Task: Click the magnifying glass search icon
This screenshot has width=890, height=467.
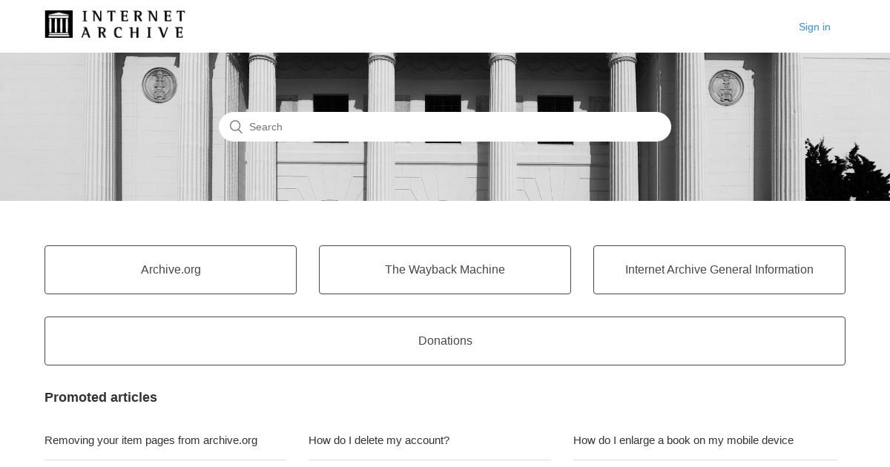Action: click(x=236, y=127)
